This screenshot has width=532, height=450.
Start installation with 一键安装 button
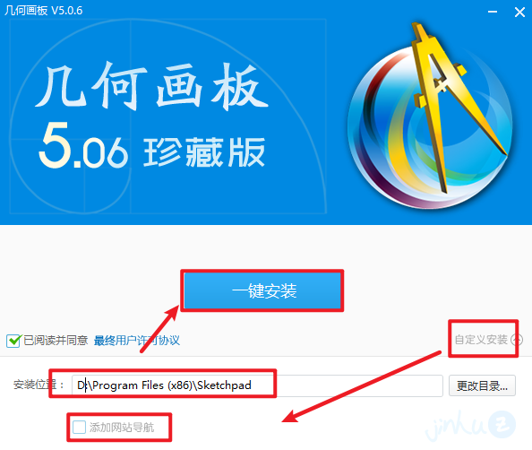click(263, 290)
